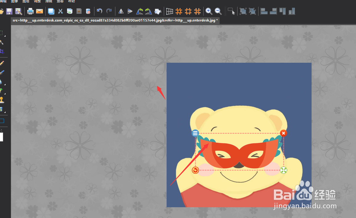Click the Zoom Out magnifier
This screenshot has height=218, width=356.
pyautogui.click(x=218, y=11)
